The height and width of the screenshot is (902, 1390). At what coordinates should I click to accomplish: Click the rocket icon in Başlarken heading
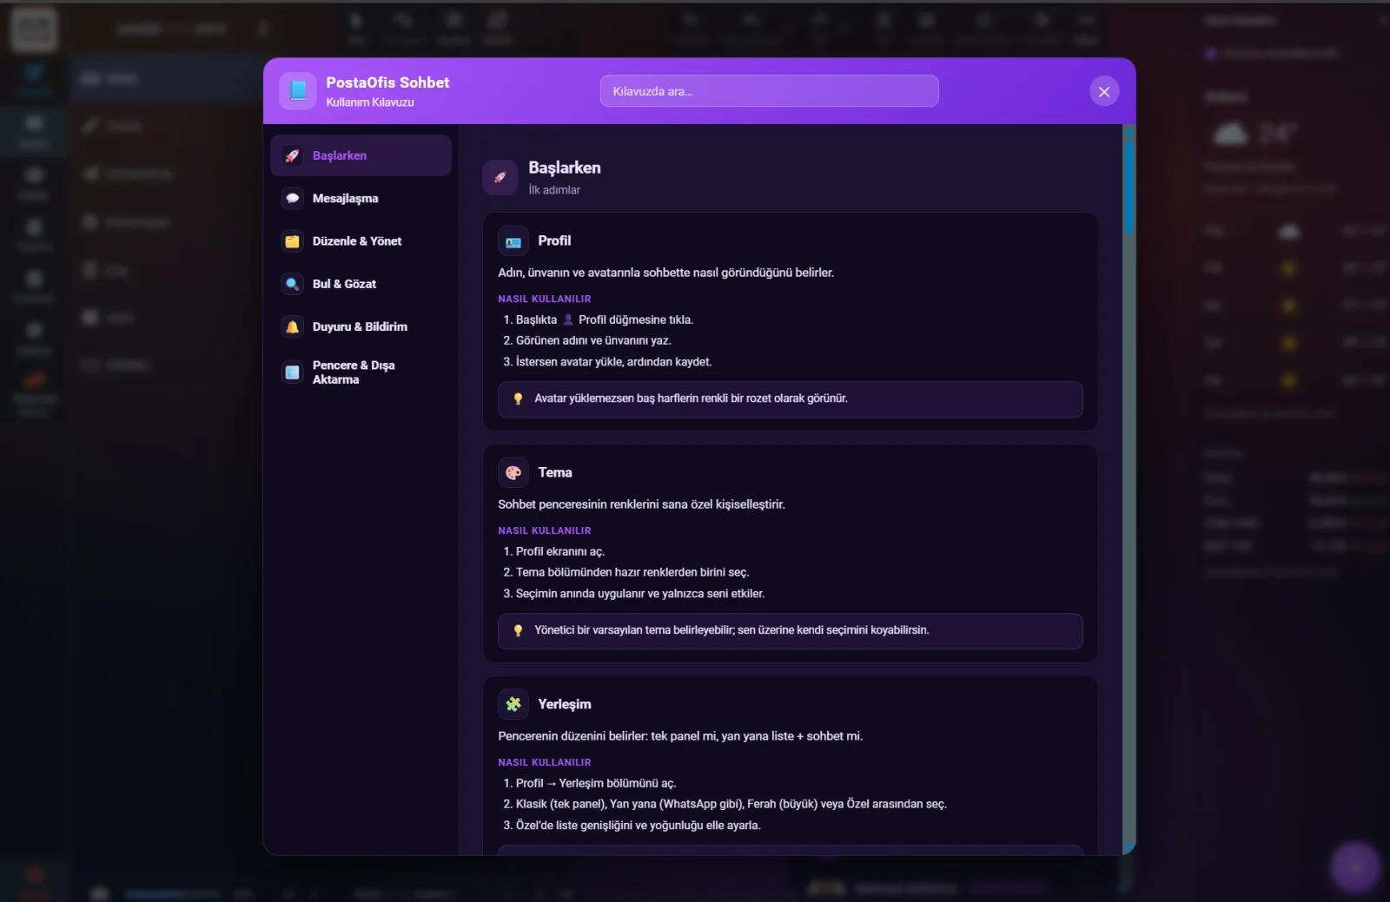[x=500, y=178]
